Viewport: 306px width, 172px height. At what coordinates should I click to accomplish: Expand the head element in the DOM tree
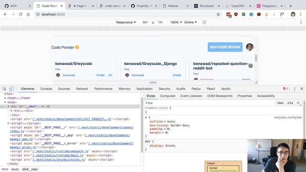(x=5, y=98)
